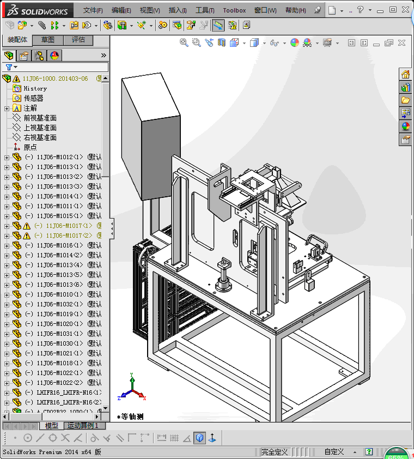This screenshot has height=459, width=414.
Task: Open the 文件(F) menu
Action: (x=93, y=10)
